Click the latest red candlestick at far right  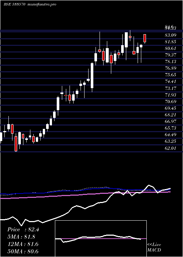[x=145, y=38]
